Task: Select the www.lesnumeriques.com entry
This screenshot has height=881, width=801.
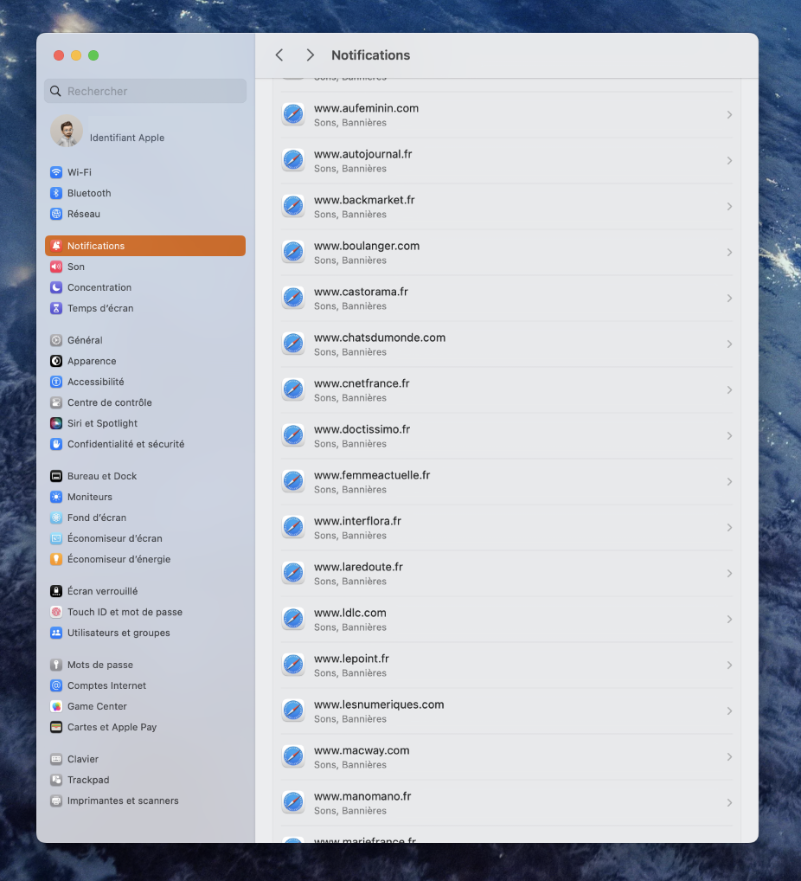Action: 507,711
